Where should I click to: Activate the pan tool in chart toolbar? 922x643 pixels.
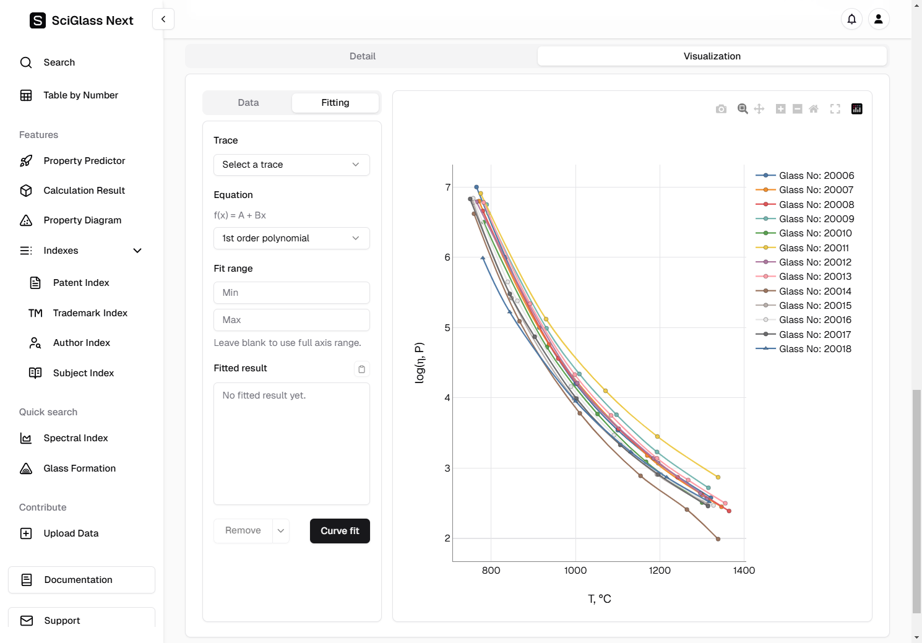pos(759,109)
